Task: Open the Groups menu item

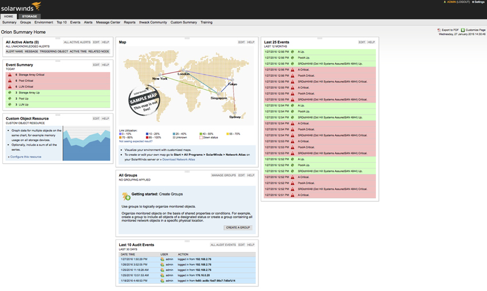Action: [x=25, y=22]
